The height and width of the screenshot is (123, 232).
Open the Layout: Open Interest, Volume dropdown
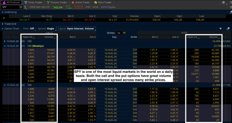[76, 28]
